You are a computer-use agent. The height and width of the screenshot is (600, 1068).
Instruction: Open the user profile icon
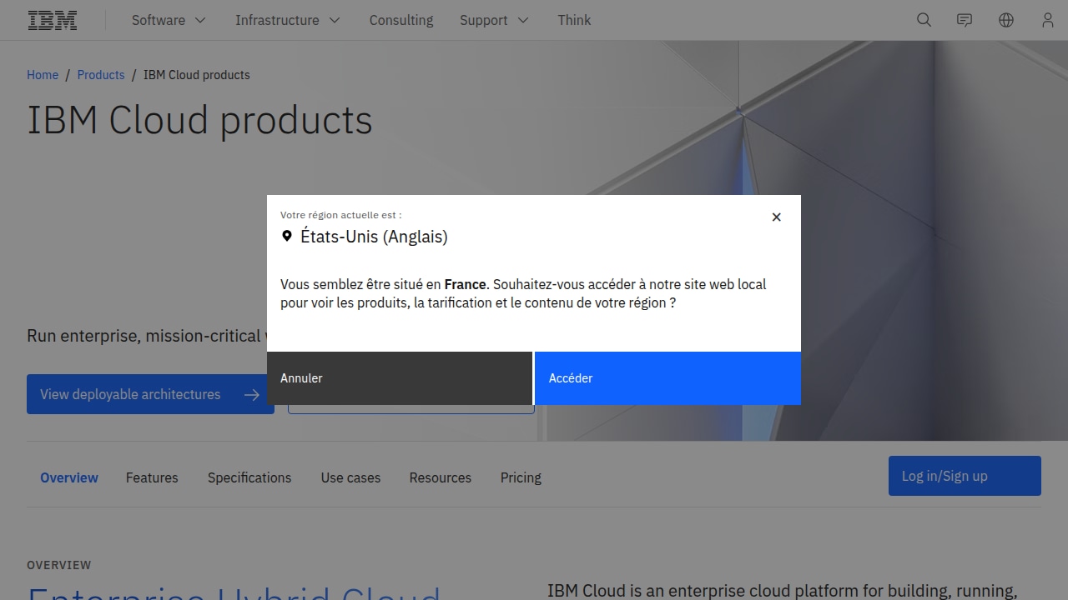(1047, 20)
